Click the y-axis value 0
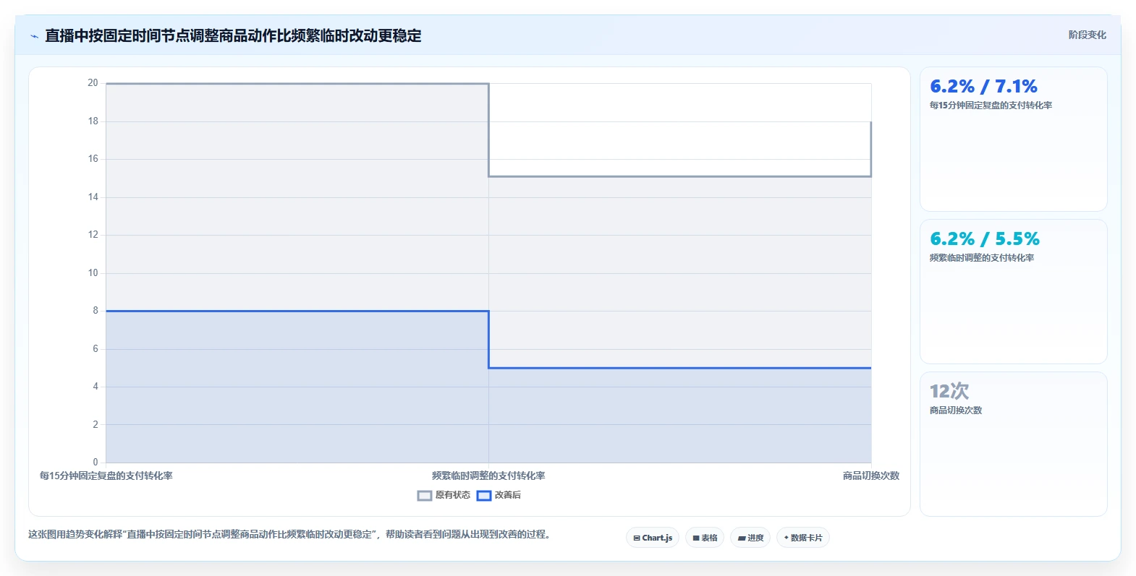The width and height of the screenshot is (1136, 576). (x=95, y=463)
